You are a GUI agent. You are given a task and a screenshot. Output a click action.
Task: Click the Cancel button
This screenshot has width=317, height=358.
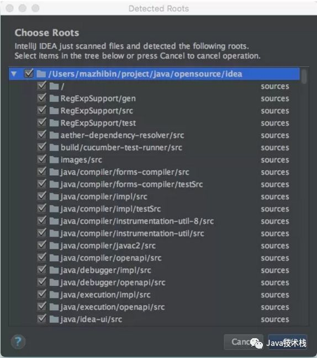click(244, 342)
